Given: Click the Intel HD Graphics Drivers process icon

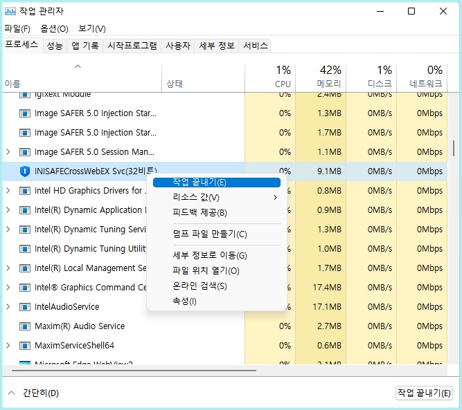Looking at the screenshot, I should pyautogui.click(x=25, y=191).
